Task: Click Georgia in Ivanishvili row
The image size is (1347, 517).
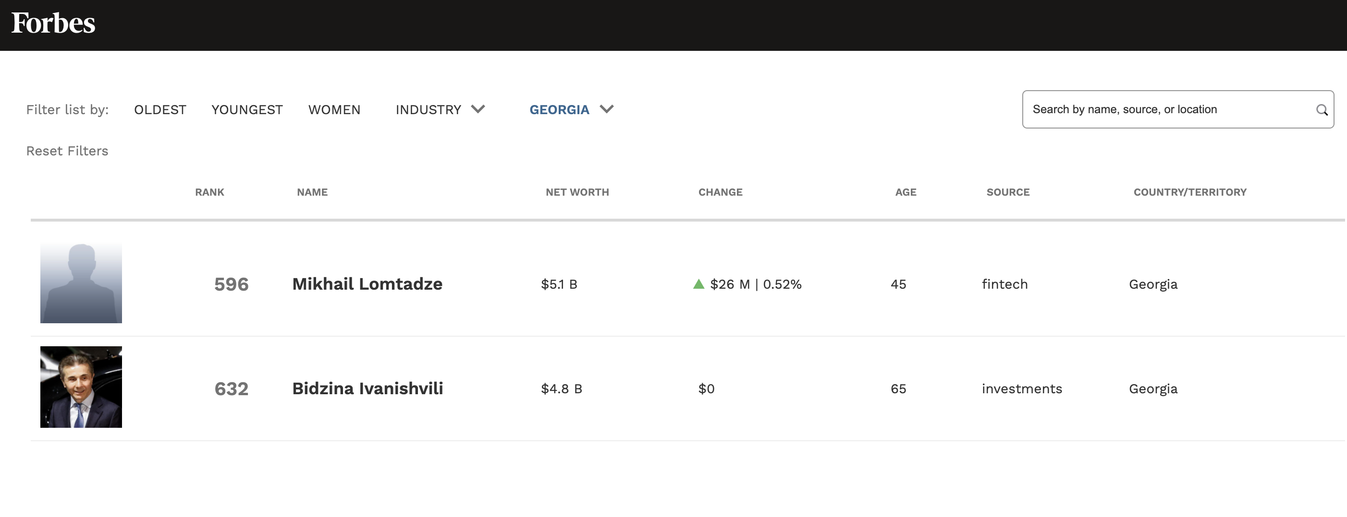Action: [1153, 389]
